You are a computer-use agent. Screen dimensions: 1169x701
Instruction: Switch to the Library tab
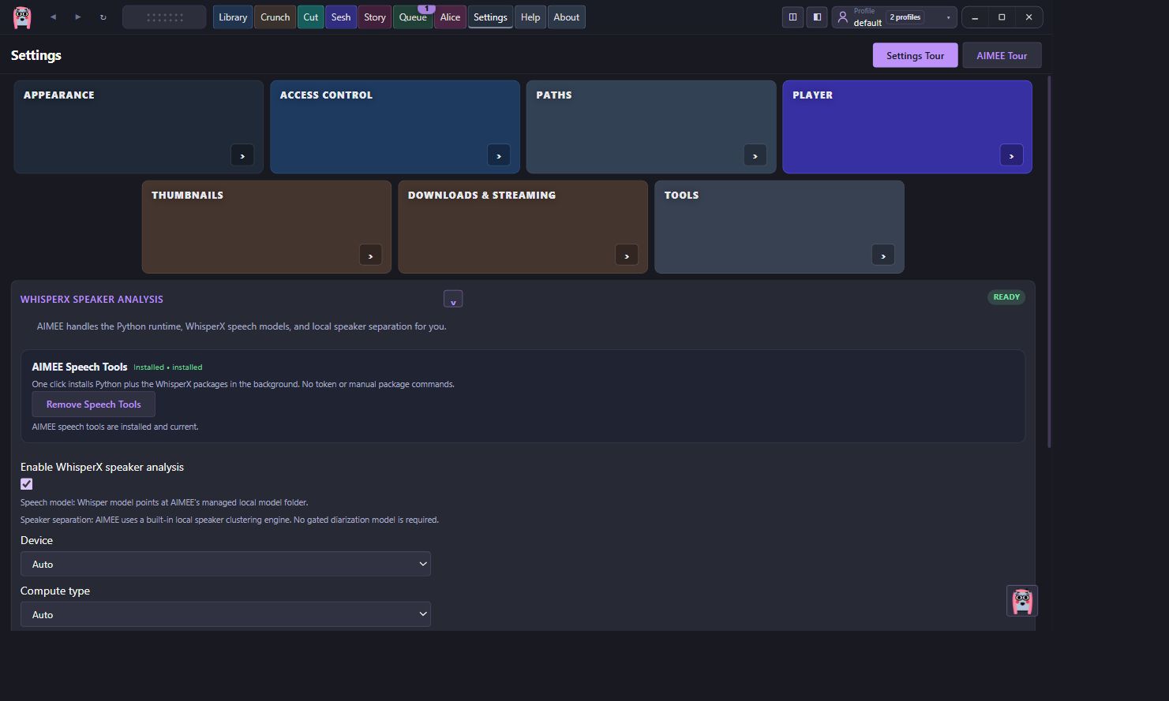(x=233, y=17)
